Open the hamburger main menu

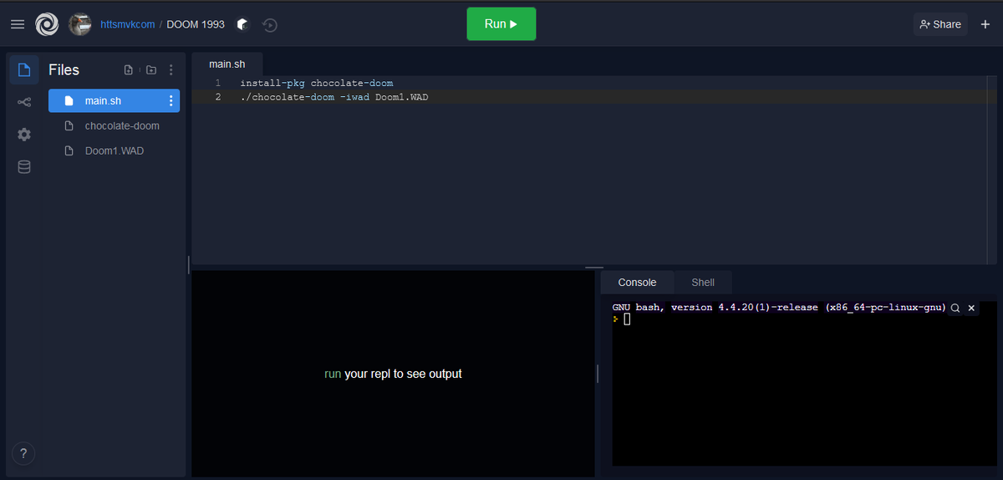point(18,24)
